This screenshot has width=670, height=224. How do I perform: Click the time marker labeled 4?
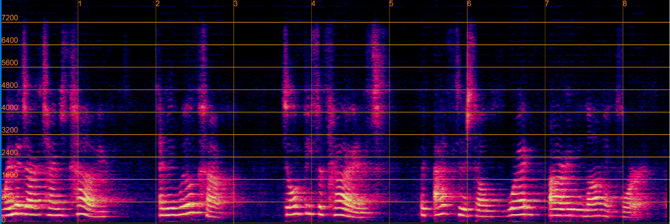[314, 4]
